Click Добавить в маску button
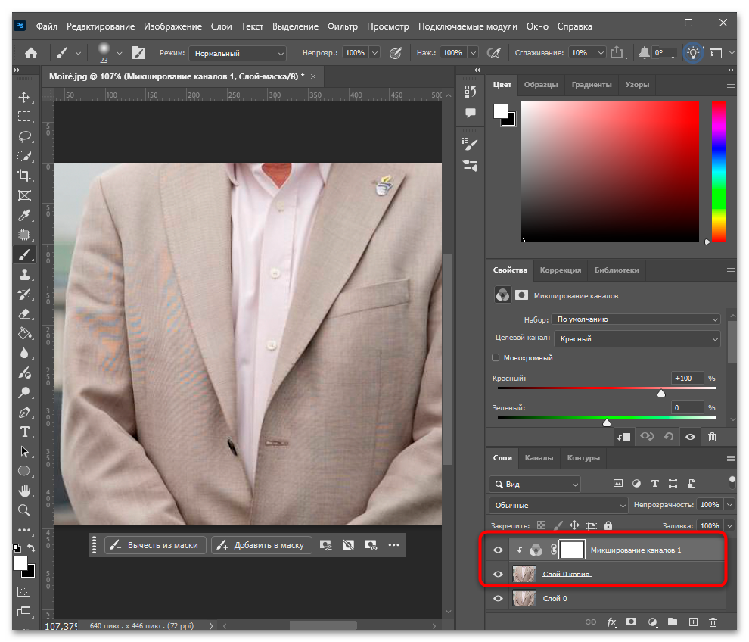This screenshot has width=749, height=642. pos(262,545)
